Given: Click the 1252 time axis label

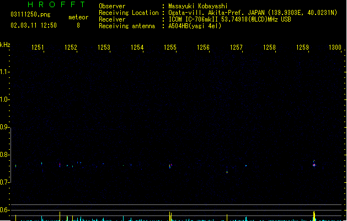Looking at the screenshot, I should [x=71, y=48].
